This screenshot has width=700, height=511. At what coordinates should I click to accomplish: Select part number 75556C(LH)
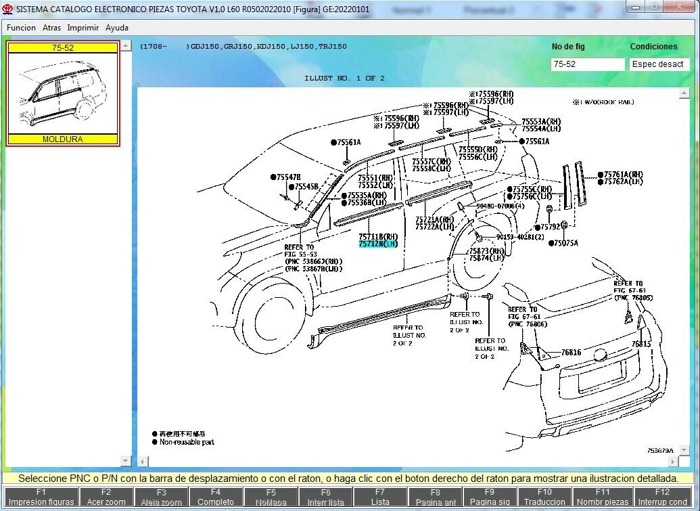click(477, 157)
